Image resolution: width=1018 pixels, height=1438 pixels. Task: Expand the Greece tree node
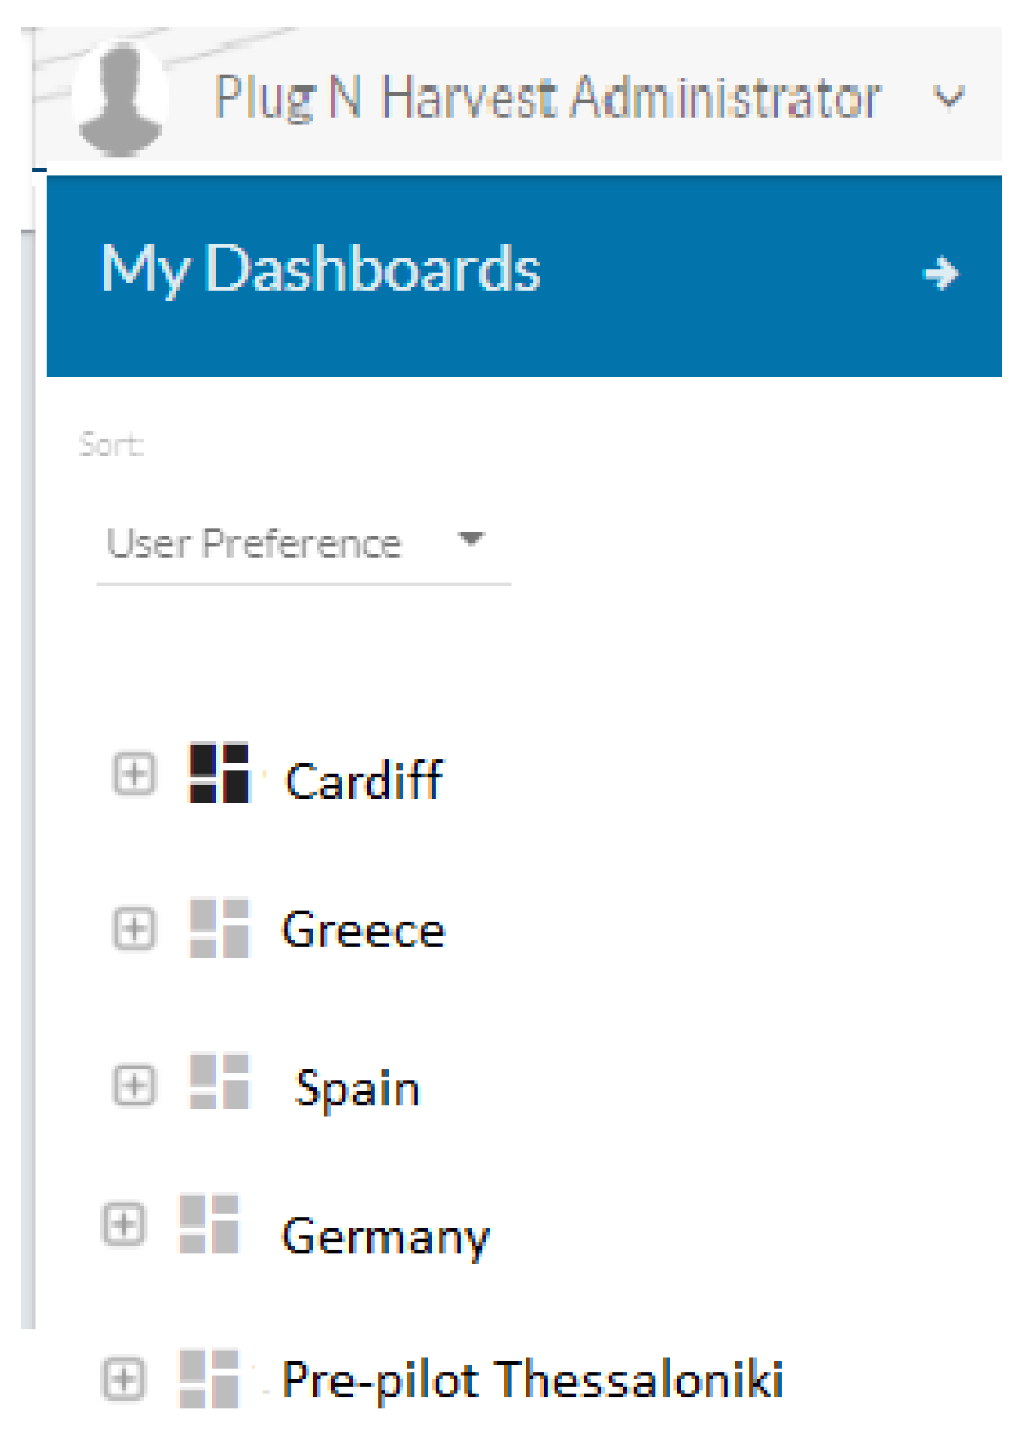coord(134,928)
